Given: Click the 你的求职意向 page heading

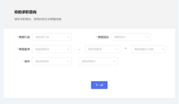Looking at the screenshot, I should 25,12.
